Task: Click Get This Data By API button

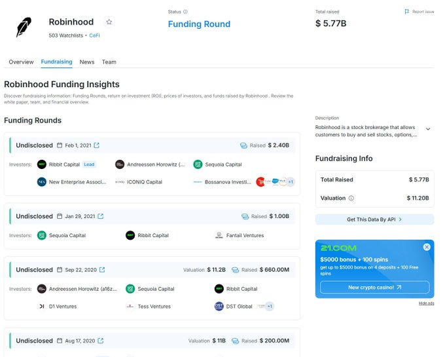Action: point(374,219)
